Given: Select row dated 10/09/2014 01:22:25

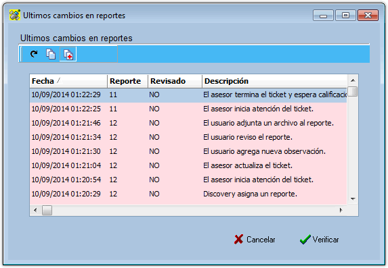Looking at the screenshot, I should pyautogui.click(x=188, y=109).
